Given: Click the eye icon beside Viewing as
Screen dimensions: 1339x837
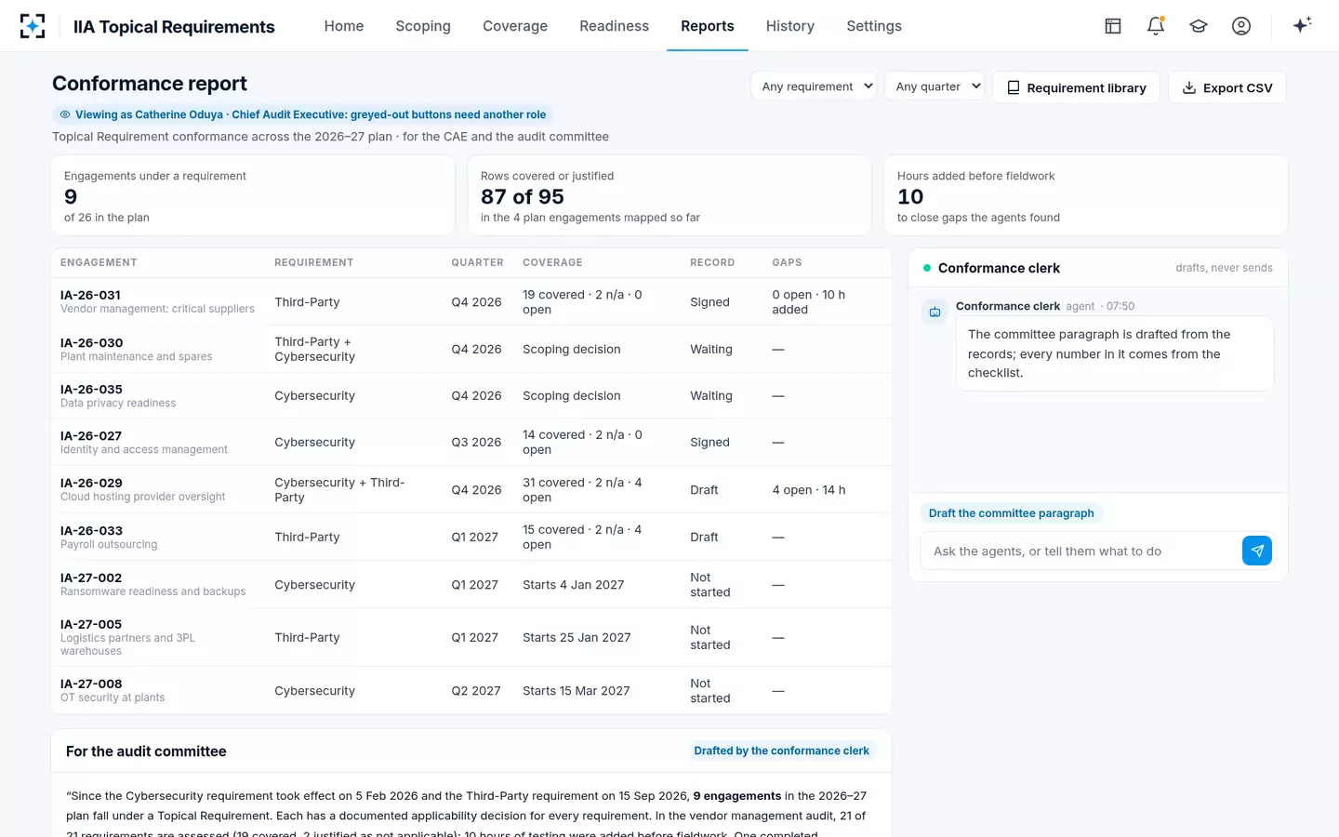Looking at the screenshot, I should 65,114.
